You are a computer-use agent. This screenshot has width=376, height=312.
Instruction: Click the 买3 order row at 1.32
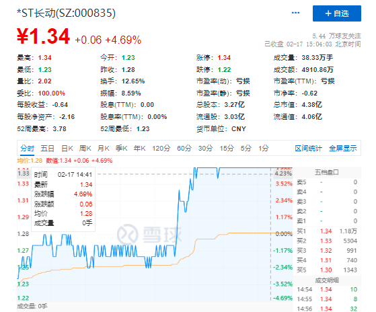[327, 251]
